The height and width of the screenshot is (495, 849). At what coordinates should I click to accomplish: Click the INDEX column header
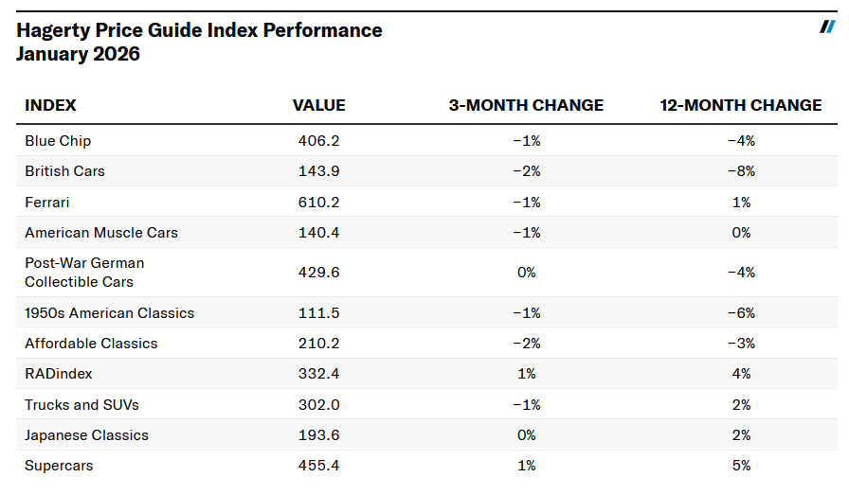pyautogui.click(x=50, y=105)
